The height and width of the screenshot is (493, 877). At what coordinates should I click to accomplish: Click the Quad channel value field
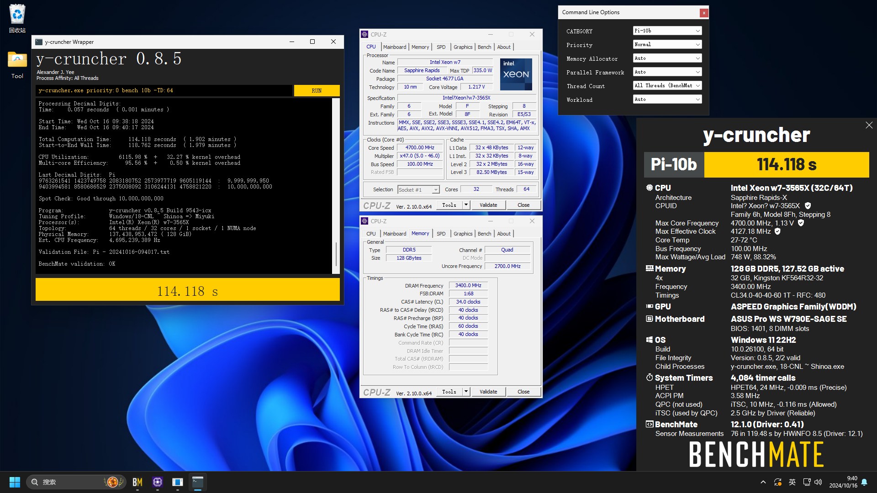pos(507,250)
